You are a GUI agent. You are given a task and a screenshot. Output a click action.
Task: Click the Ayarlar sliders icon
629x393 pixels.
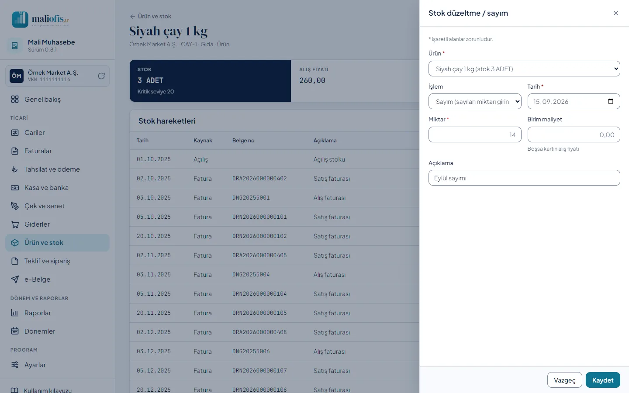coord(15,365)
